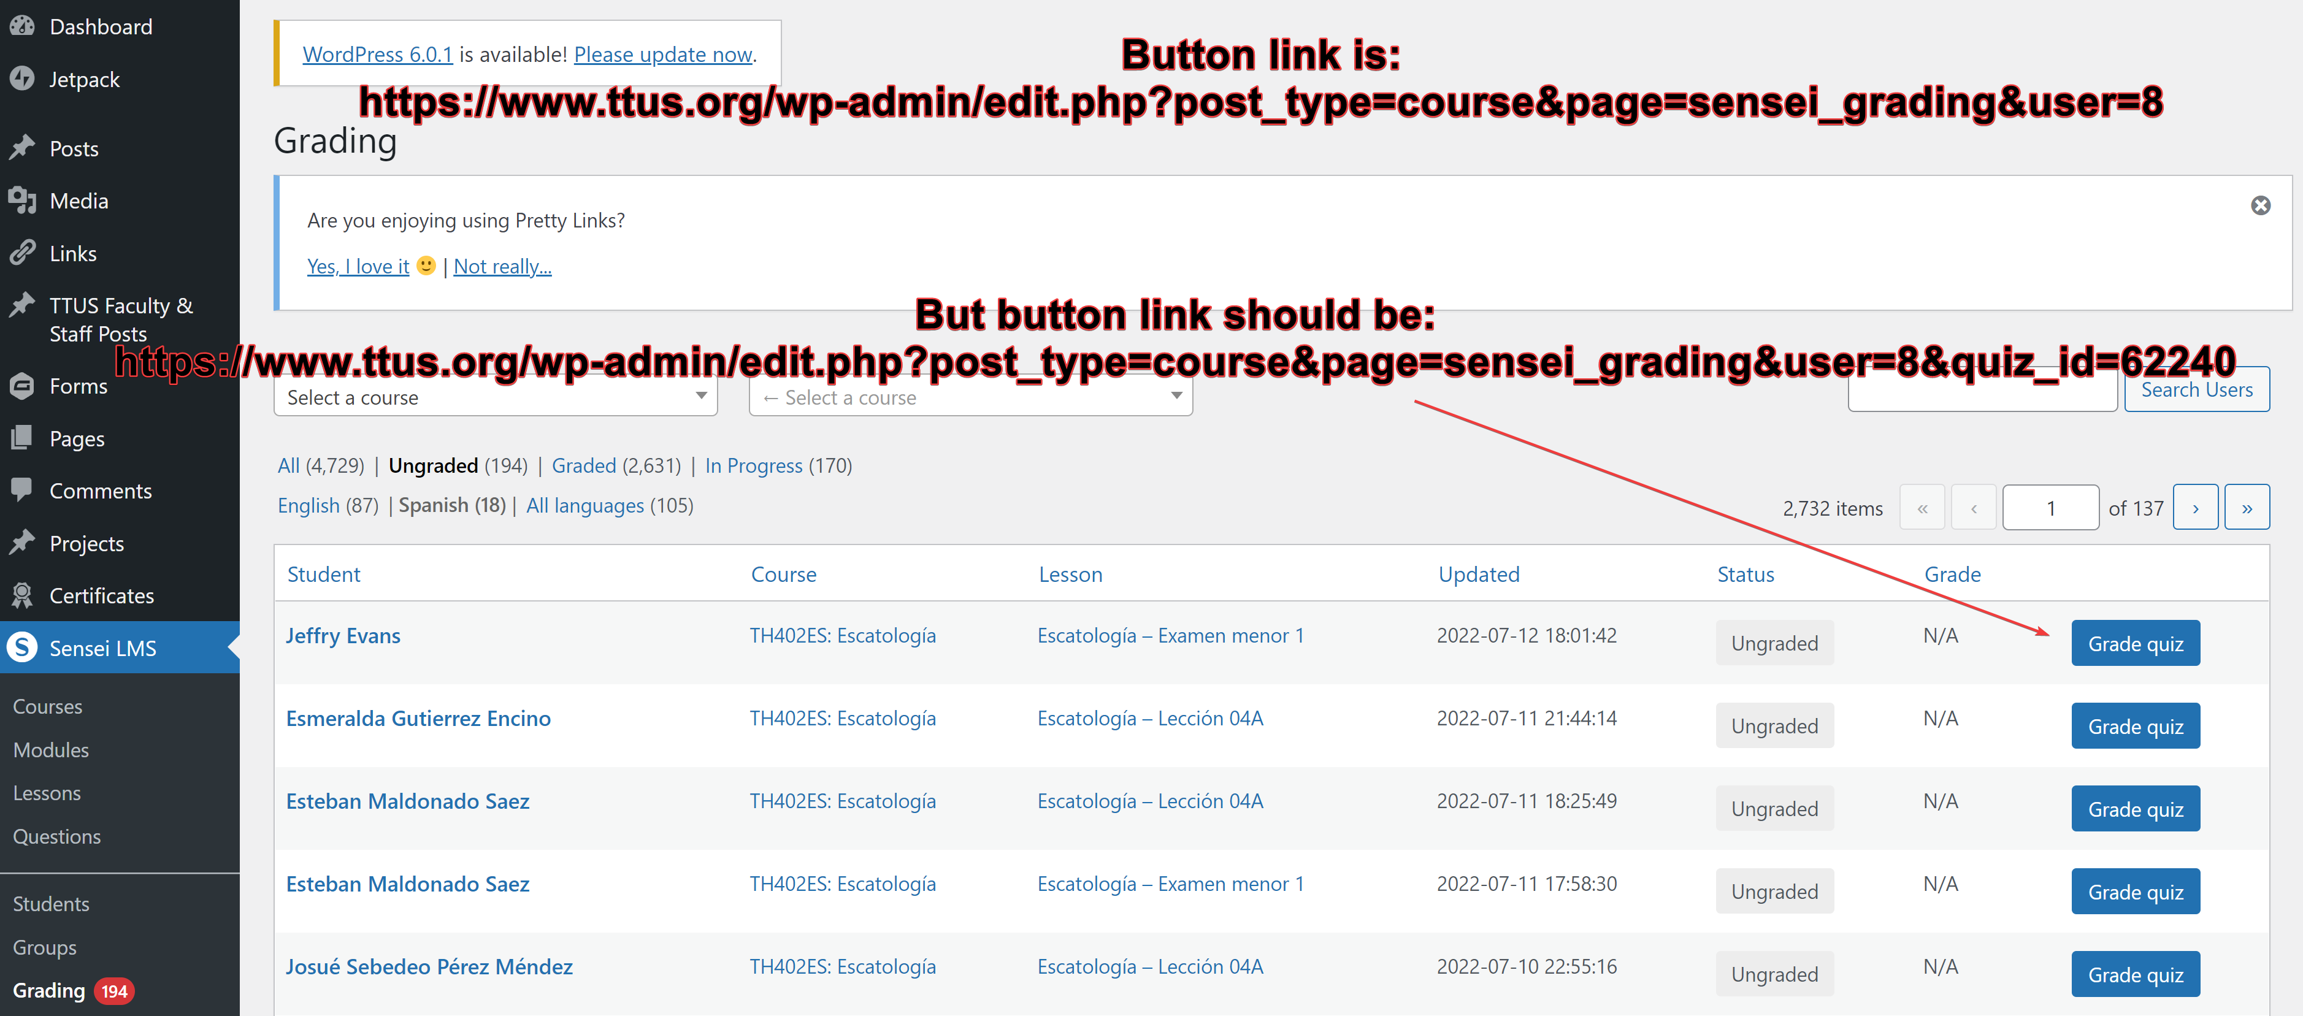The width and height of the screenshot is (2303, 1016).
Task: Click the Comments bubble icon
Action: [22, 490]
